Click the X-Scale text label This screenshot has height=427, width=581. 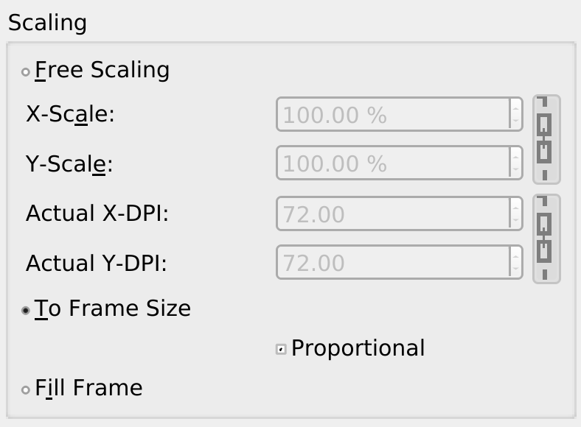click(70, 115)
